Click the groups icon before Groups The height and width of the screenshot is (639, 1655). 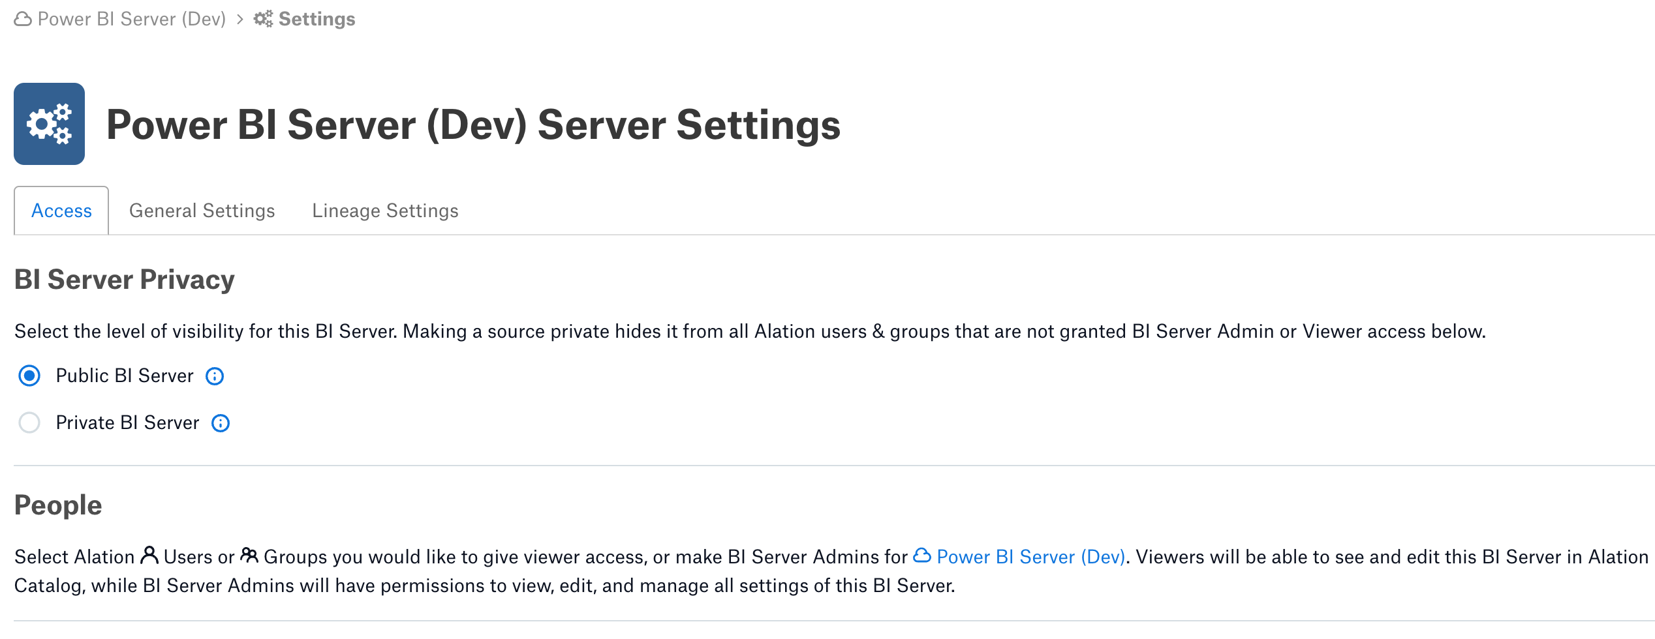click(x=249, y=555)
